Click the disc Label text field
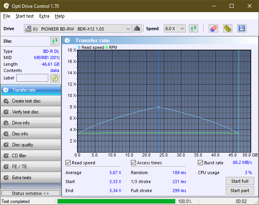This screenshot has width=259, height=205. coord(32,78)
